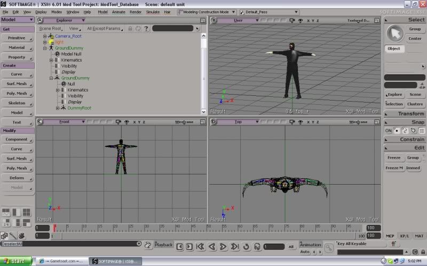Maximize the User viewport B
Viewport: 427px width, 266px height.
(377, 20)
